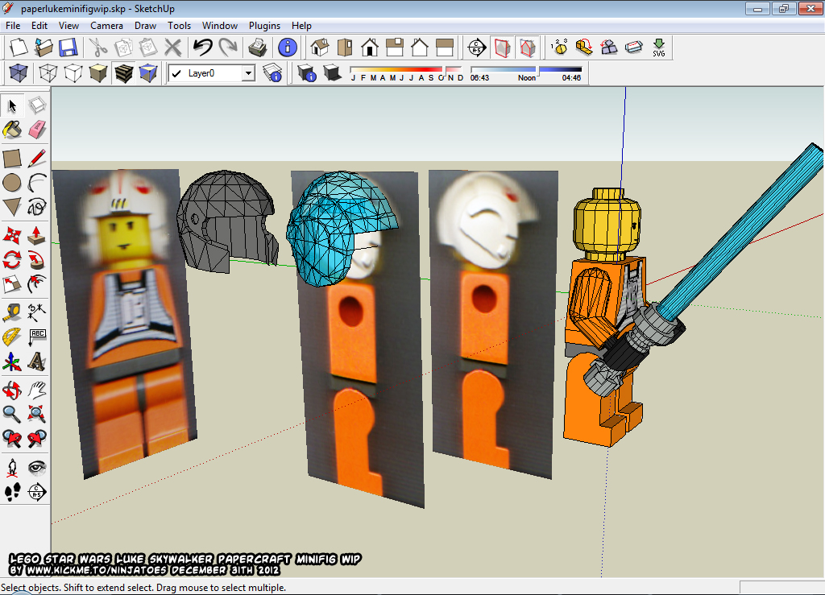Choose the Walk footprints tool
825x595 pixels.
pos(12,491)
